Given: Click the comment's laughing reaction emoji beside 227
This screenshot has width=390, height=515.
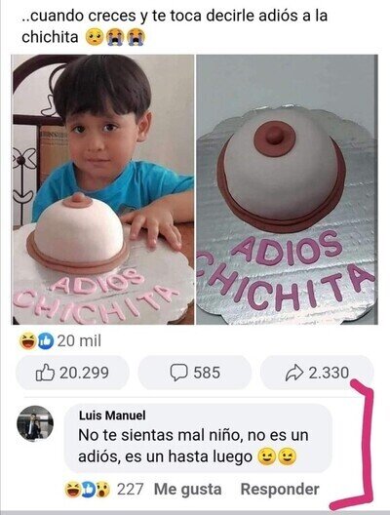Looking at the screenshot, I should (72, 490).
